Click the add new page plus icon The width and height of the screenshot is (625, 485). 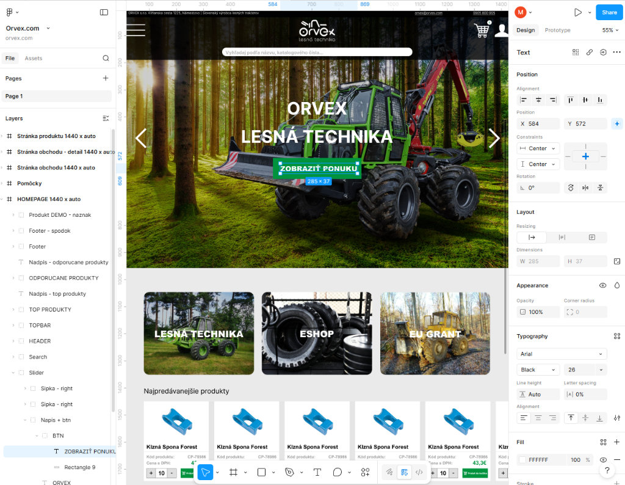pos(106,78)
